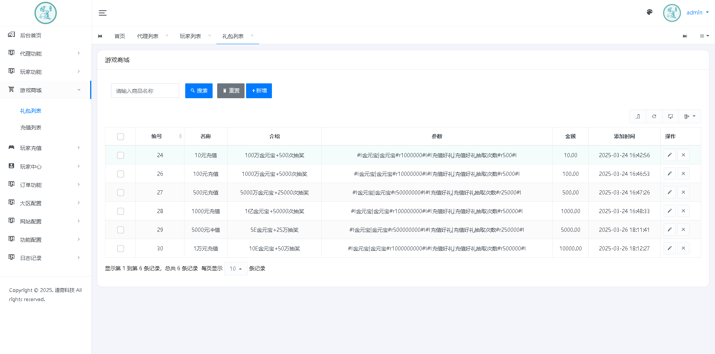Click the 重置 reset button

pos(231,91)
